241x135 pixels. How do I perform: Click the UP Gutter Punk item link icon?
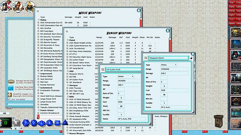(103, 69)
